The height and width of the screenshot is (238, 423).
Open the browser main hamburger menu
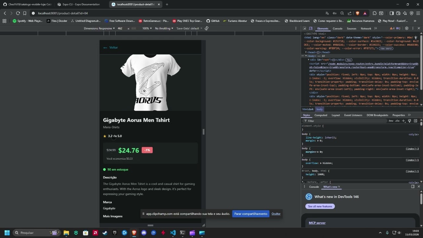[x=418, y=13]
